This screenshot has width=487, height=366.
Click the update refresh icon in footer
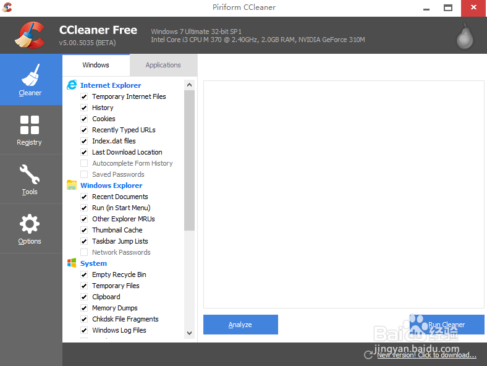(x=369, y=354)
